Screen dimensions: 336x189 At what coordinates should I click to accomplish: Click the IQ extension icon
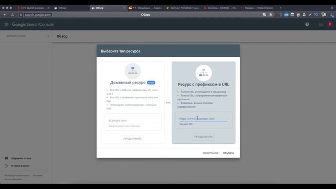coord(316,15)
